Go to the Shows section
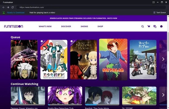 [84, 26]
